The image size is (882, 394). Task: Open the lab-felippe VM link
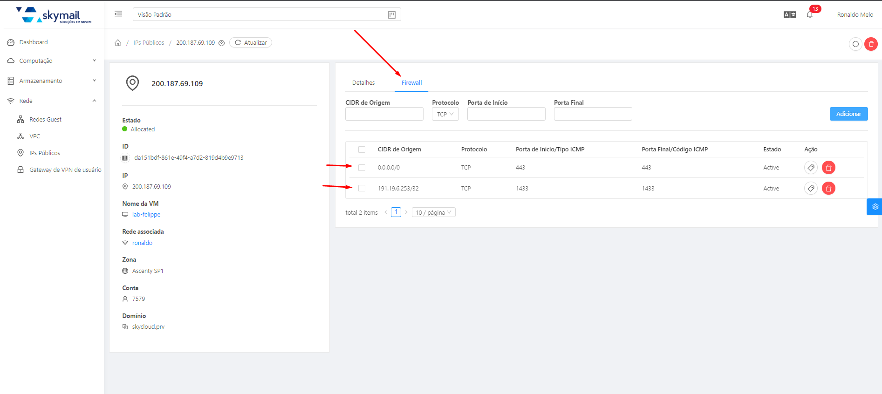pos(146,215)
